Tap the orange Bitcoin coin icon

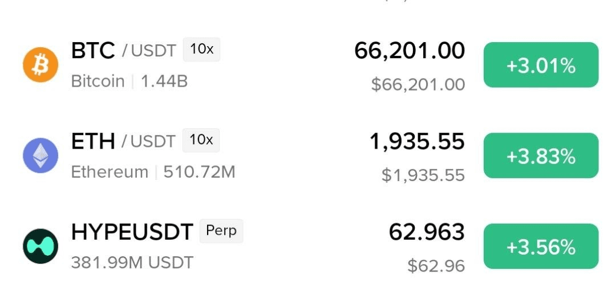[x=40, y=65]
